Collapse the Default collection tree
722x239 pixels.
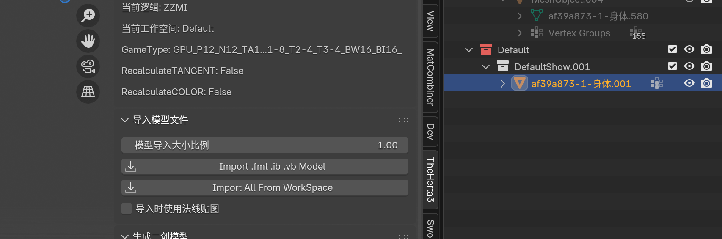pos(469,50)
